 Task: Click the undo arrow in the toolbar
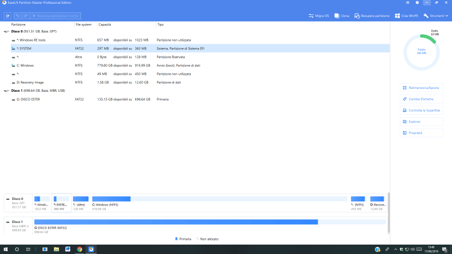click(17, 16)
